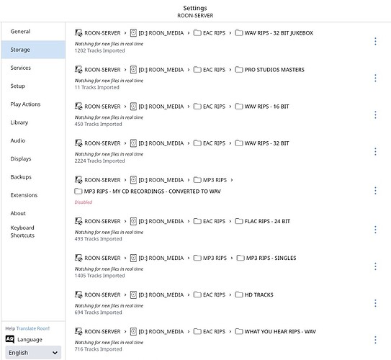Open three-dot menu for WAV RIPS - 32 BIT
The image size is (391, 360).
(375, 152)
